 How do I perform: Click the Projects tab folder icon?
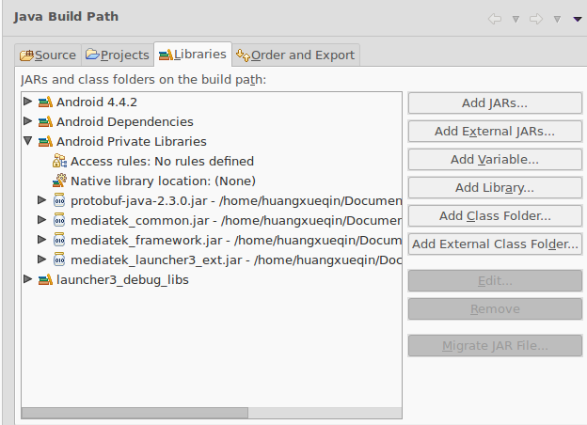tap(92, 55)
